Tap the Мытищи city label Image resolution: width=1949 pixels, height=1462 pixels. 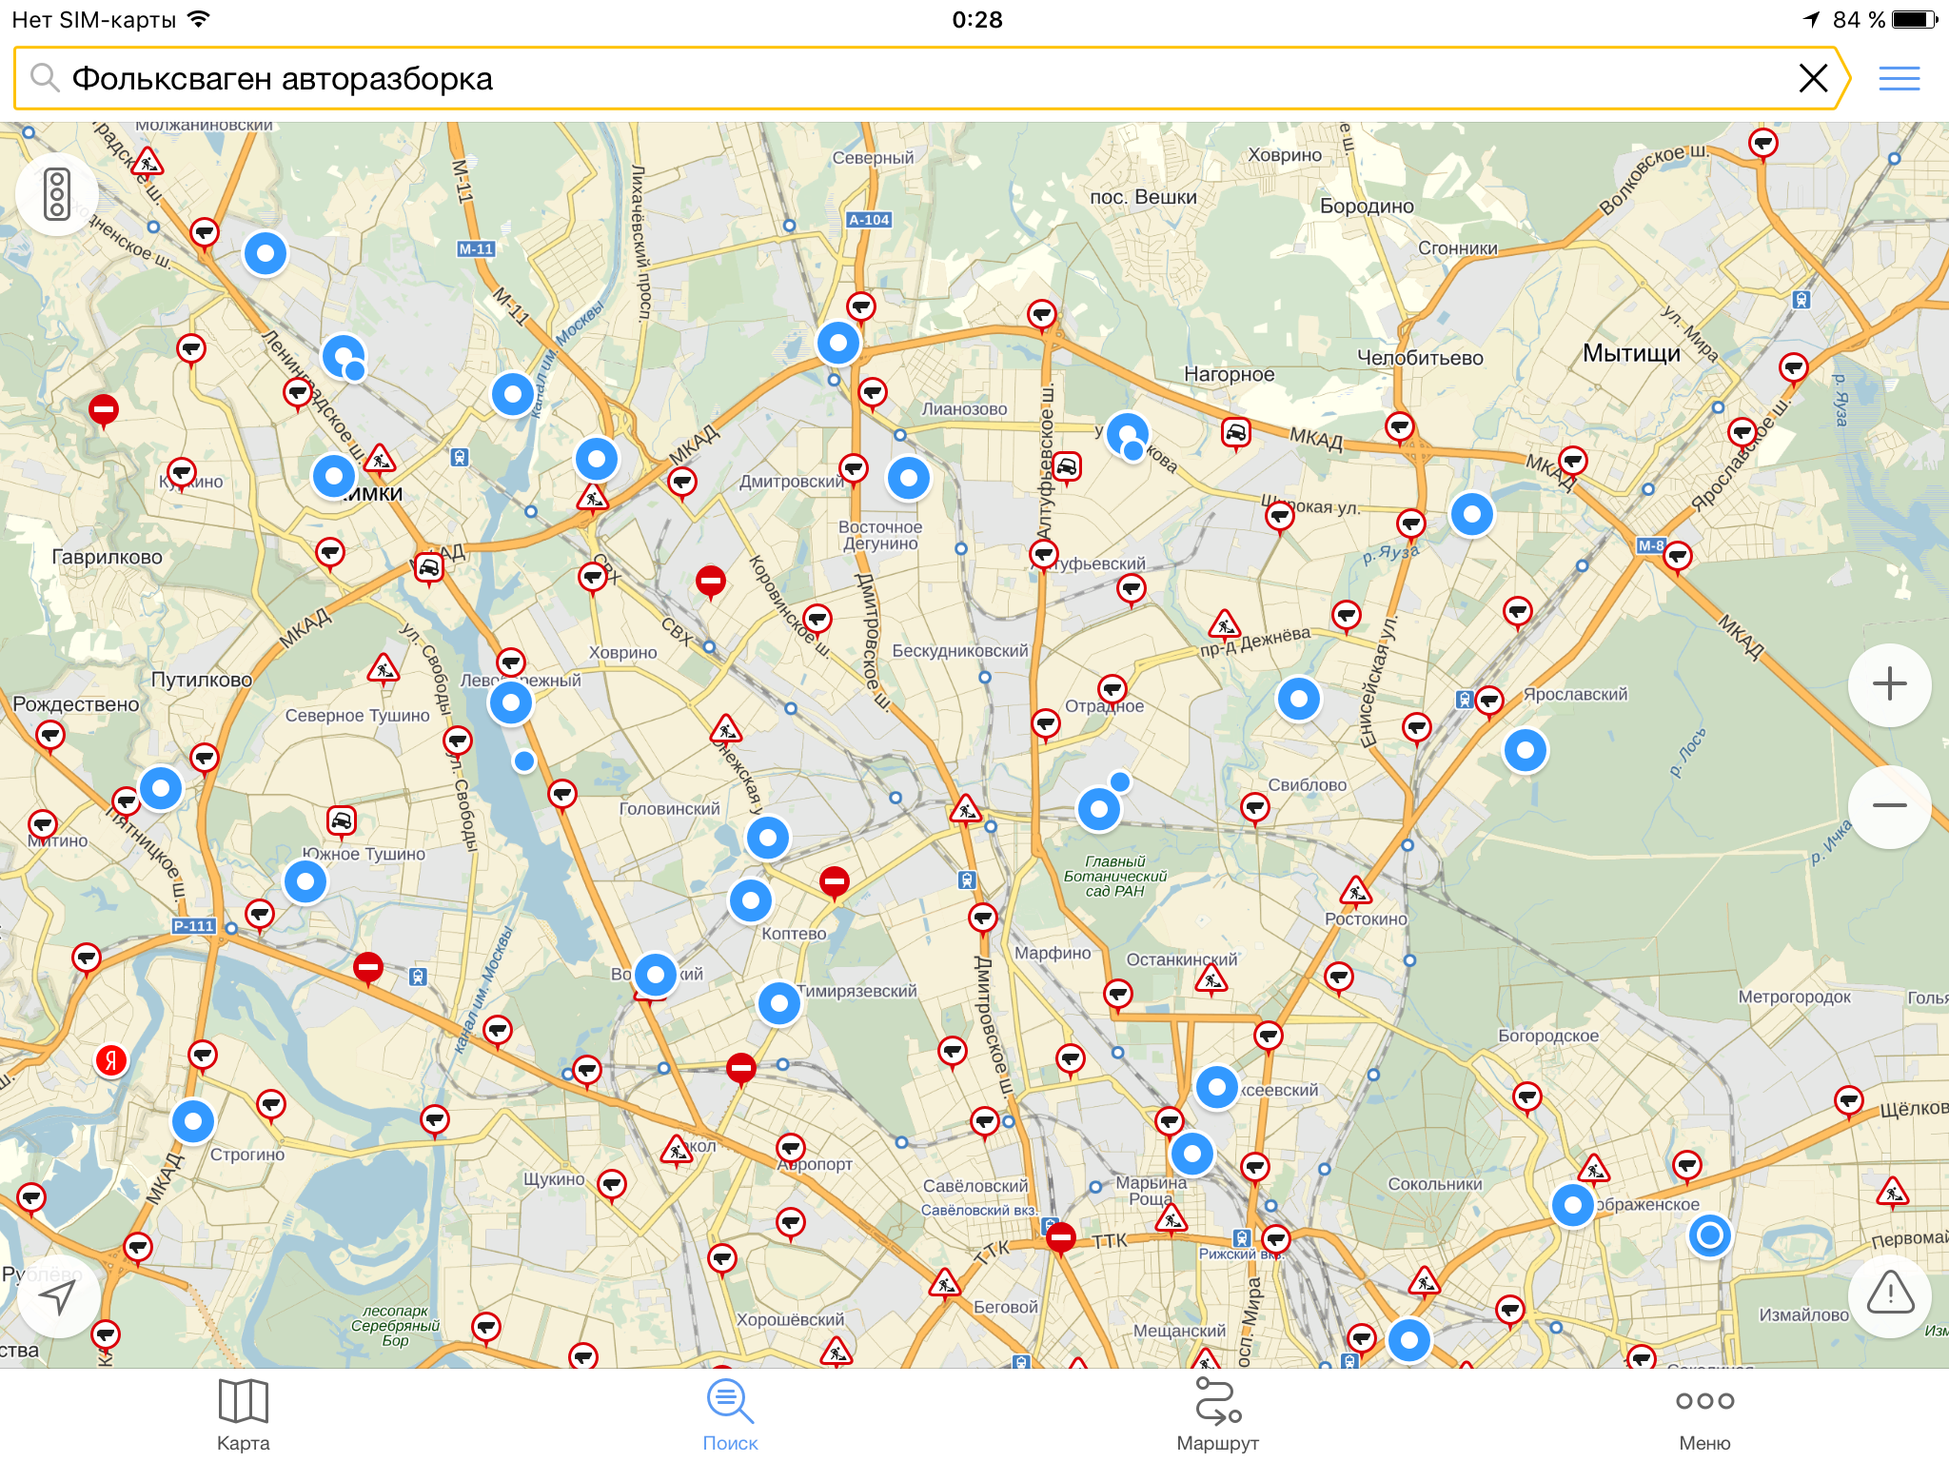coord(1631,353)
